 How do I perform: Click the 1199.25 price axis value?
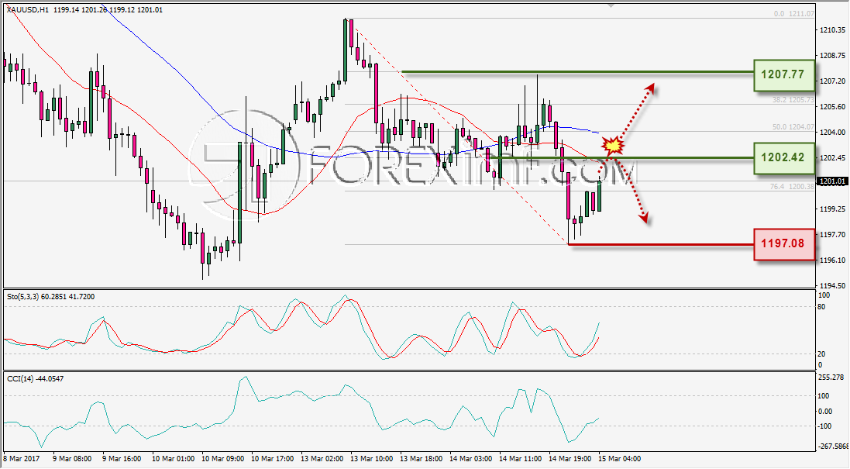(x=832, y=209)
